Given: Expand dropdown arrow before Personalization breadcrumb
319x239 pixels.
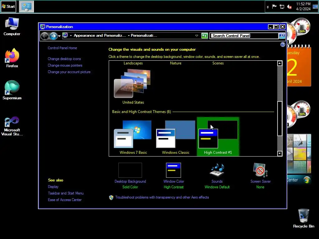Looking at the screenshot, I should pos(129,35).
